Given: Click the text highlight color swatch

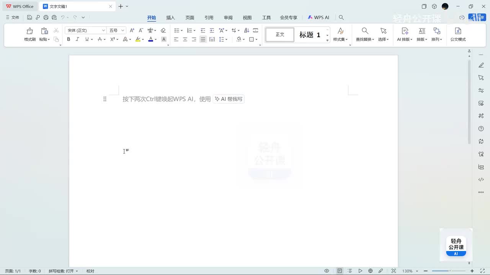Looking at the screenshot, I should (138, 39).
